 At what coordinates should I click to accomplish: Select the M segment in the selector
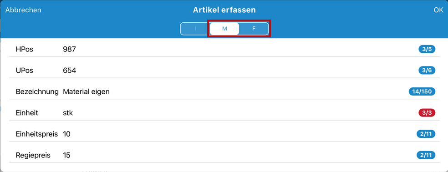pos(224,29)
